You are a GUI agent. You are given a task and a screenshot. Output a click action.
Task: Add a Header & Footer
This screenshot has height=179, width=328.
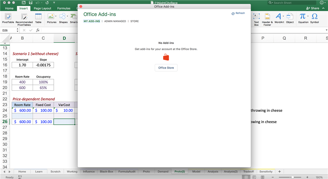267,19
